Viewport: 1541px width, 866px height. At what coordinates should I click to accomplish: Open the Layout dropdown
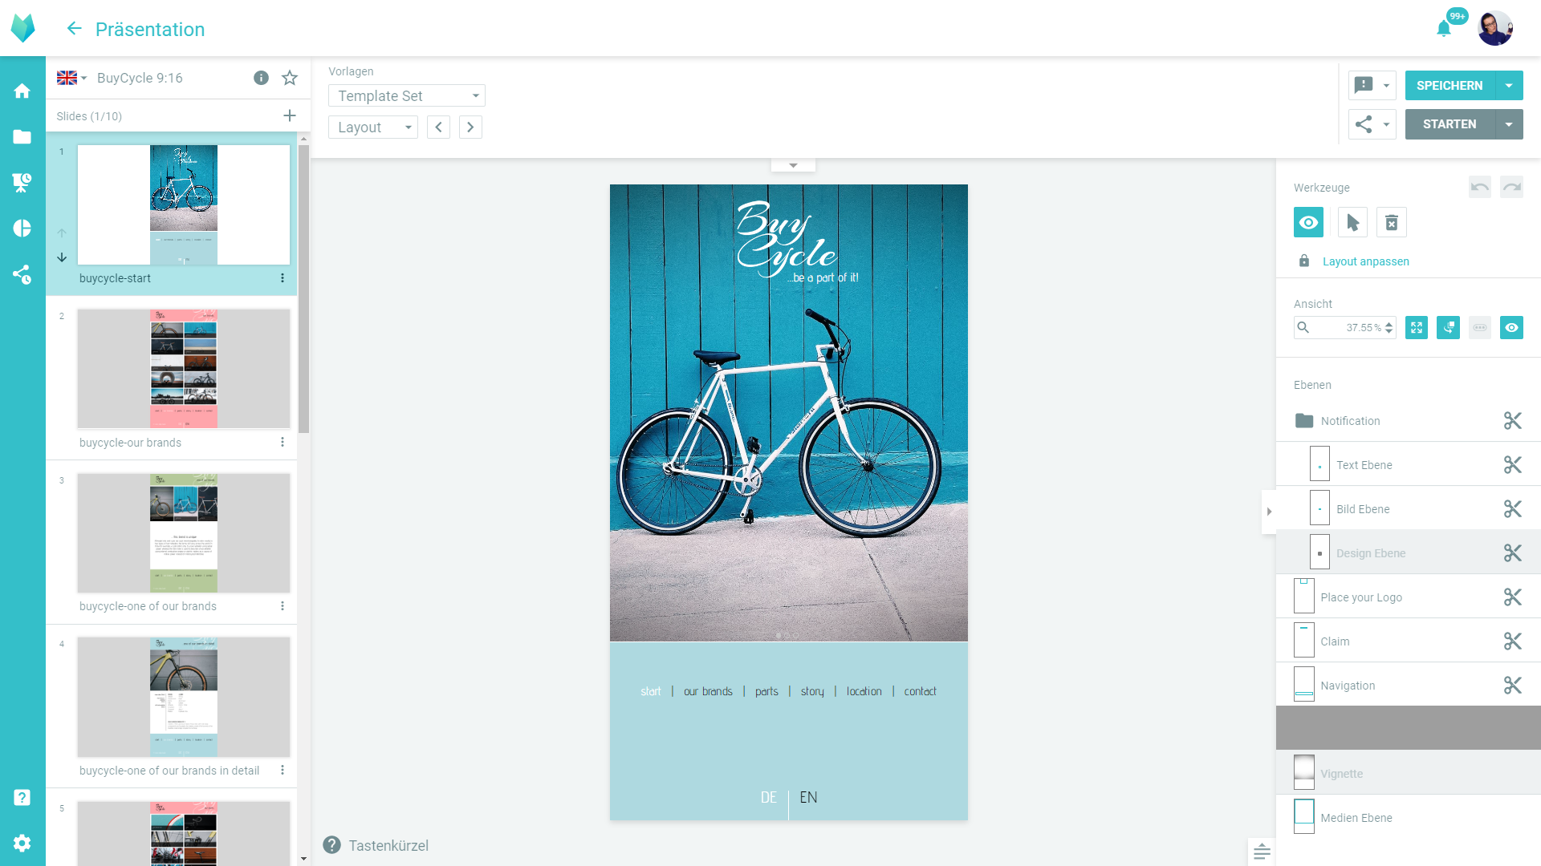pyautogui.click(x=373, y=127)
